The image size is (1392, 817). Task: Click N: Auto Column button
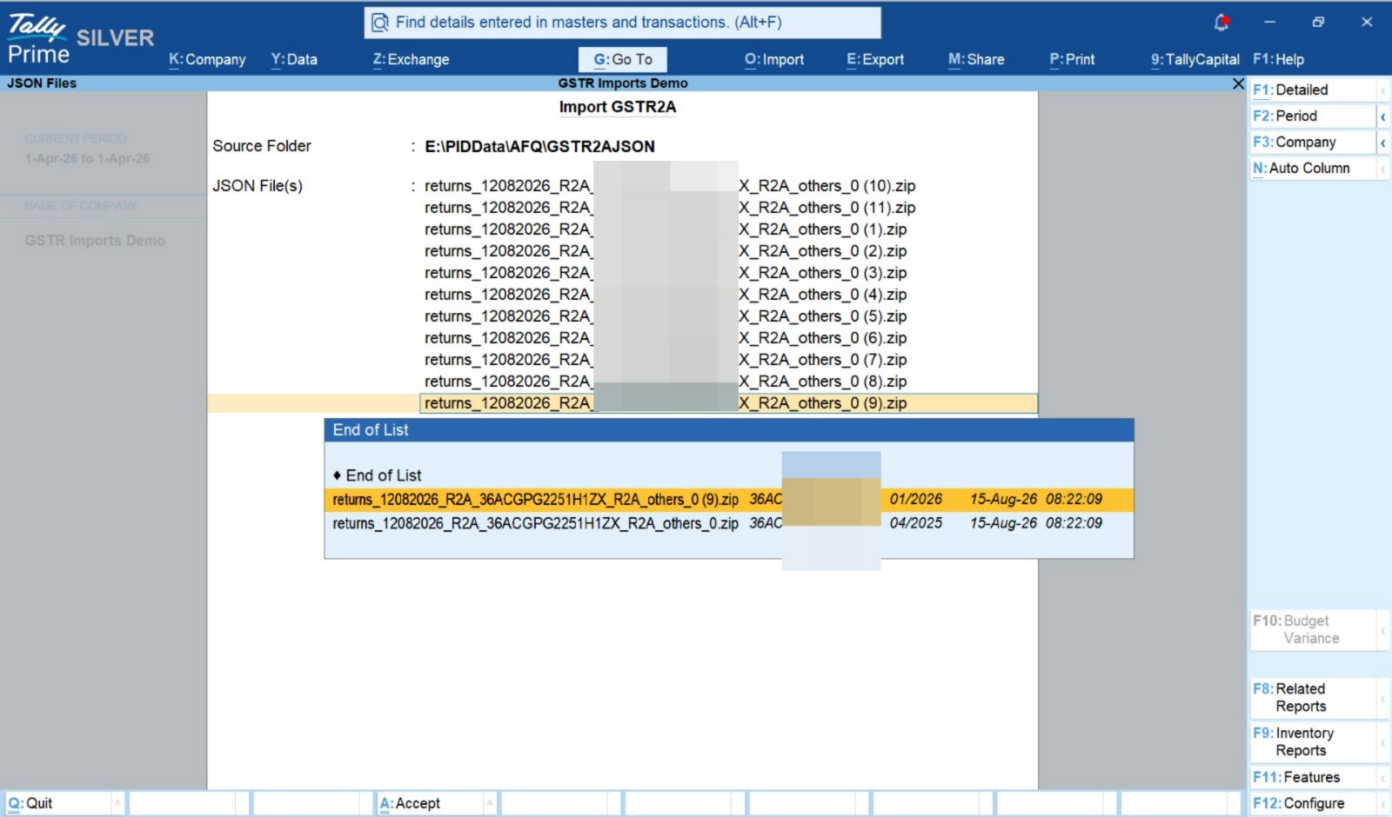[1314, 168]
